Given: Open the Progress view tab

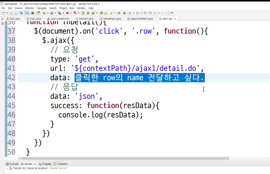Looking at the screenshot, I should click(x=45, y=164).
